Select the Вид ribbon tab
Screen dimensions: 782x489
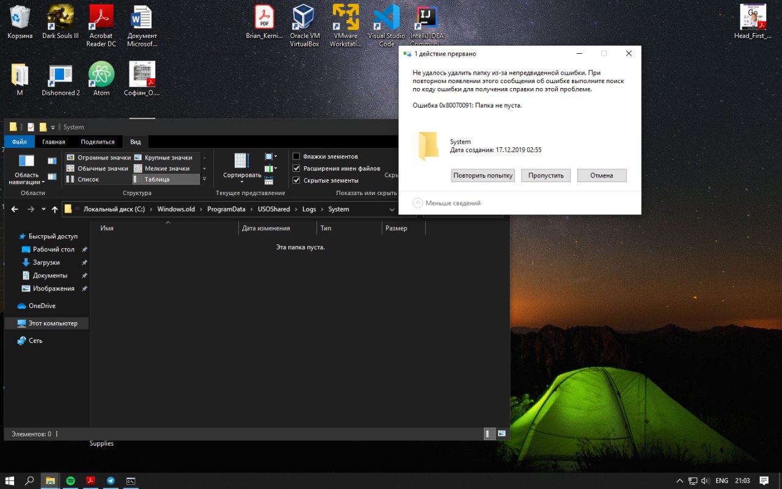coord(135,142)
